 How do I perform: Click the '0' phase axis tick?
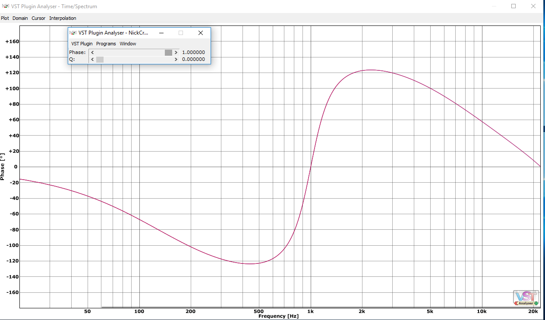click(x=16, y=167)
